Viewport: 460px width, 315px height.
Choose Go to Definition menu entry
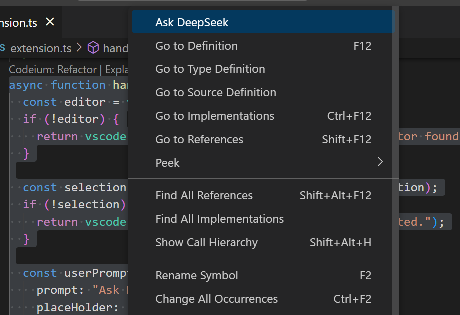coord(196,46)
